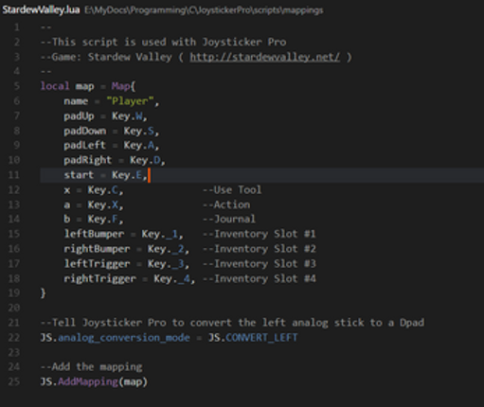Click the CONVERT_LEFT constant
484x407 pixels.
(261, 338)
